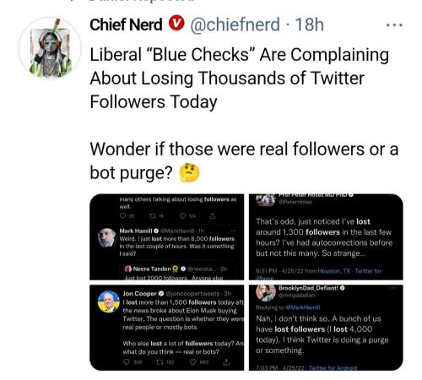Open the Chief Nerd display name
This screenshot has height=380, width=422.
(x=126, y=24)
